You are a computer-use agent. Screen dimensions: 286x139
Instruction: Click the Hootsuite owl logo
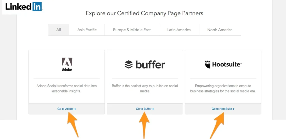pos(208,64)
